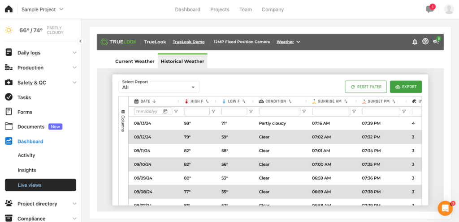
Task: Expand the Compliance section
Action: 75,218
